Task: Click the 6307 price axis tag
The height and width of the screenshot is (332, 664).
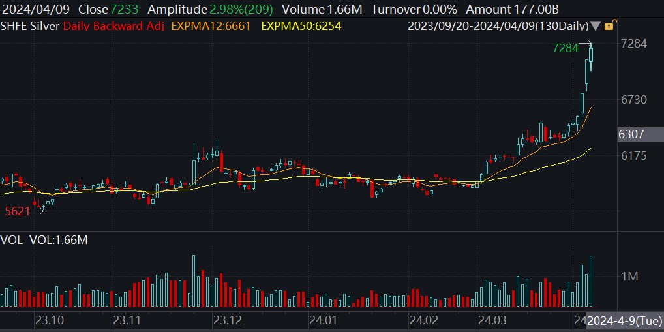Action: 631,134
